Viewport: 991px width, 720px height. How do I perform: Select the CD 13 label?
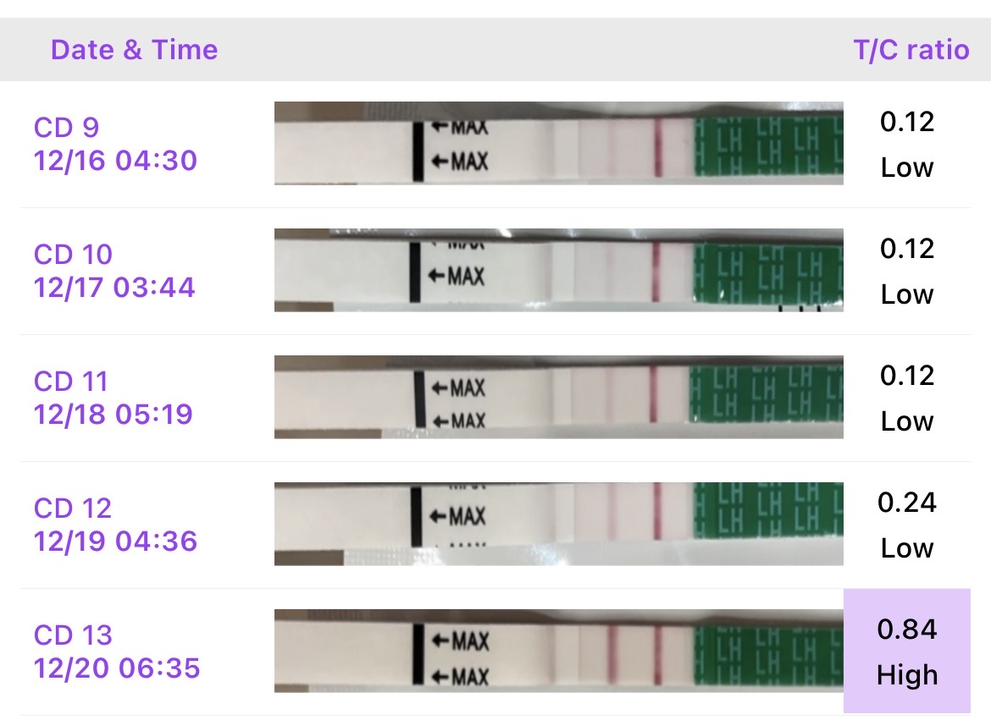(x=73, y=635)
